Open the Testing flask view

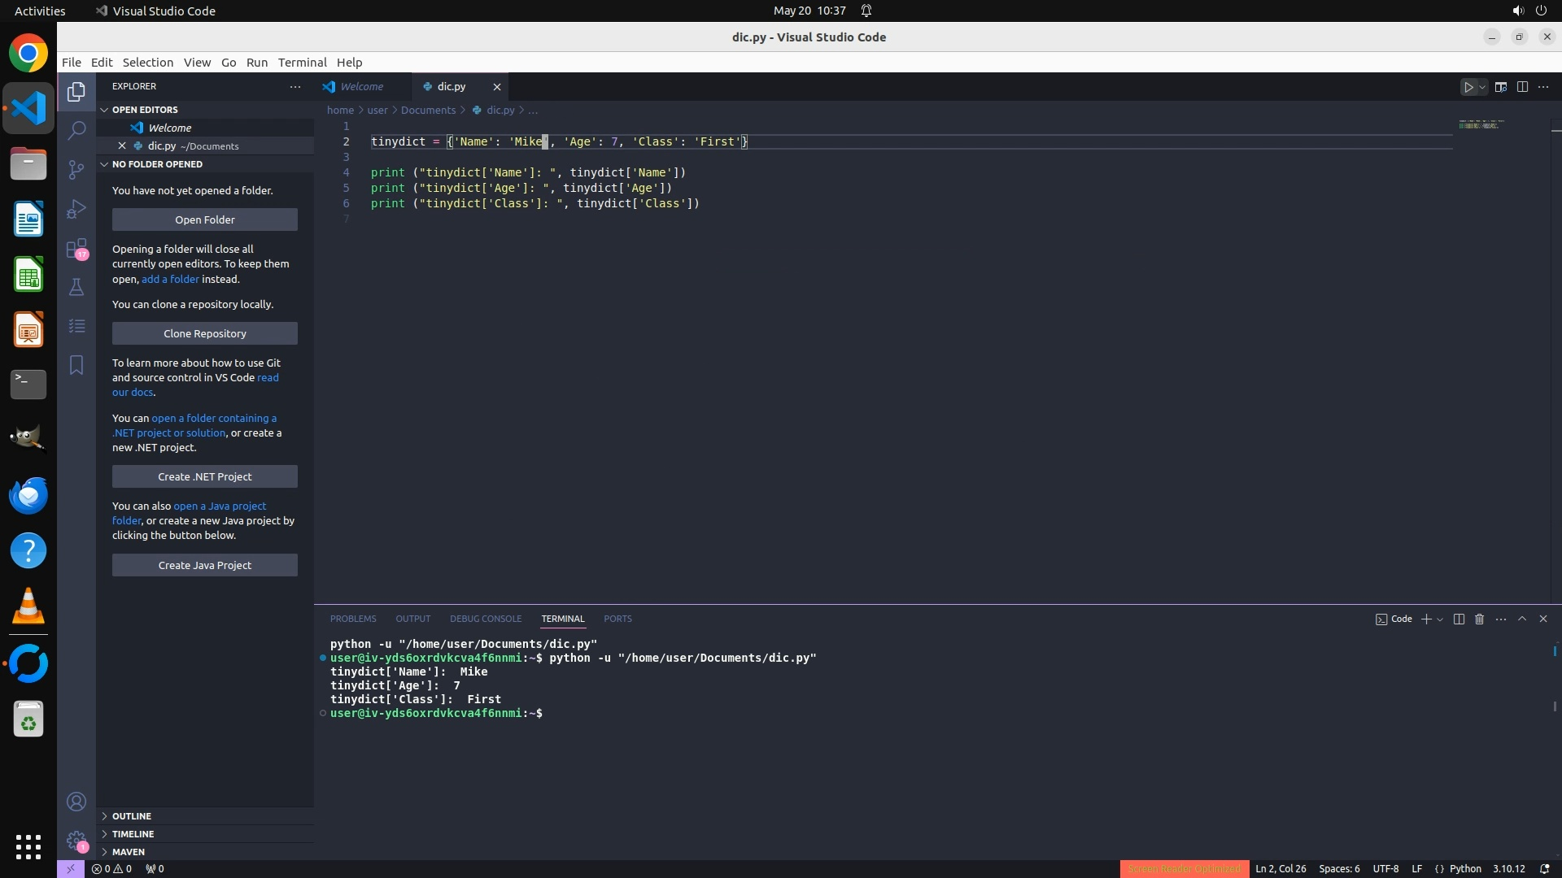[76, 287]
